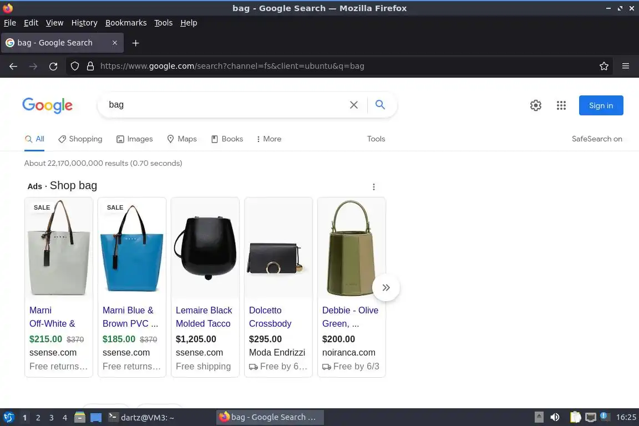Click the clipboard tray icon
Image resolution: width=639 pixels, height=426 pixels.
(x=575, y=417)
